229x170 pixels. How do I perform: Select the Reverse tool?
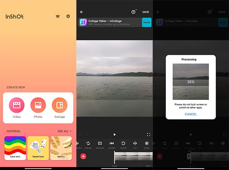pos(111,145)
